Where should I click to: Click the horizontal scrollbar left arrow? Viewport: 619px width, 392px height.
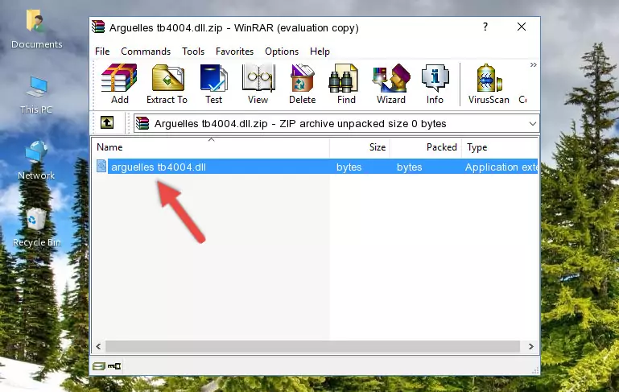click(98, 346)
